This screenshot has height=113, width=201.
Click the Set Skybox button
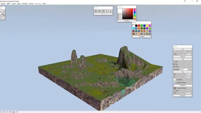coord(183,96)
